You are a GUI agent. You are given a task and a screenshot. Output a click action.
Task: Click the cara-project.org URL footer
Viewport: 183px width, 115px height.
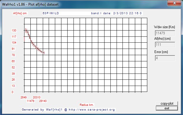point(92,110)
